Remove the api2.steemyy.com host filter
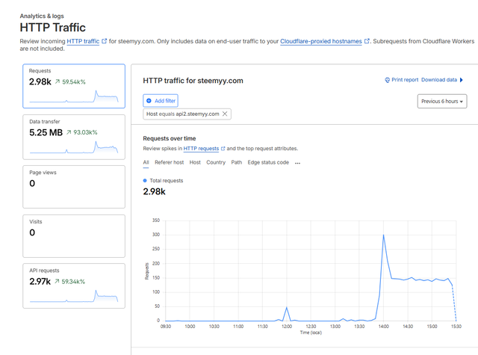This screenshot has height=355, width=478. [x=226, y=114]
